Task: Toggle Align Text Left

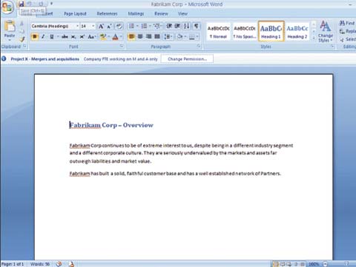Action: pos(131,36)
